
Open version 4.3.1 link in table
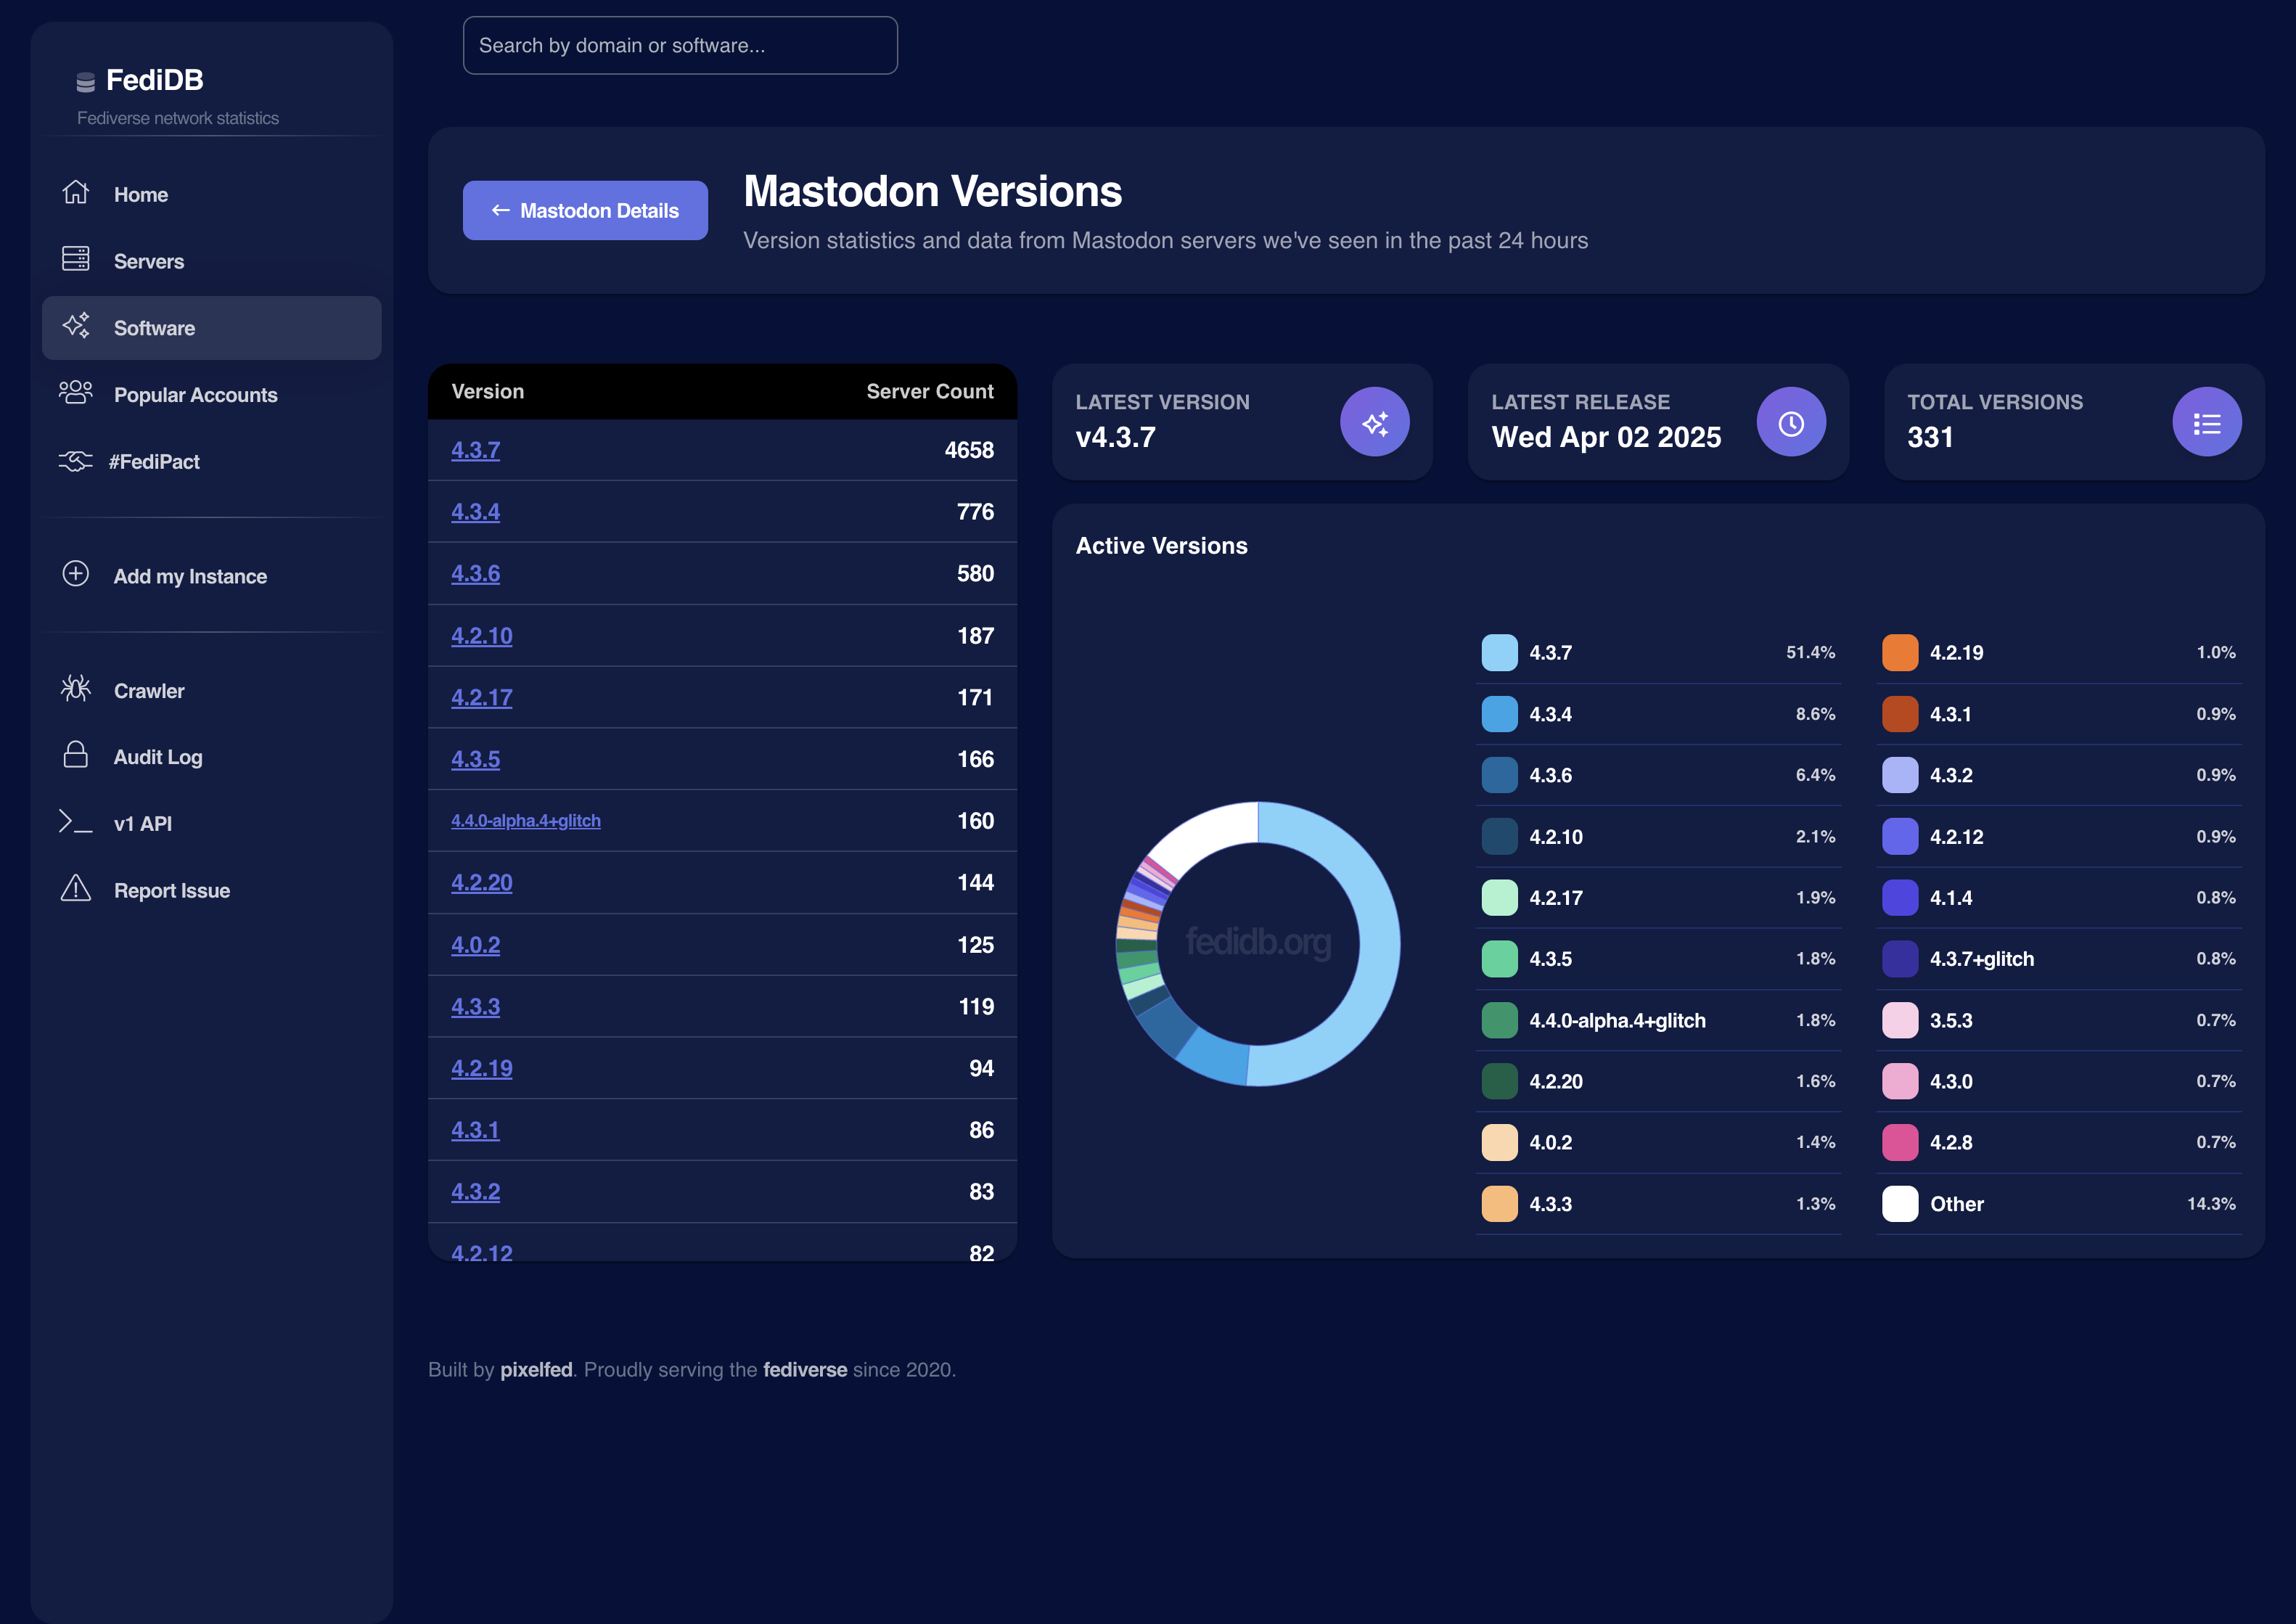point(475,1130)
